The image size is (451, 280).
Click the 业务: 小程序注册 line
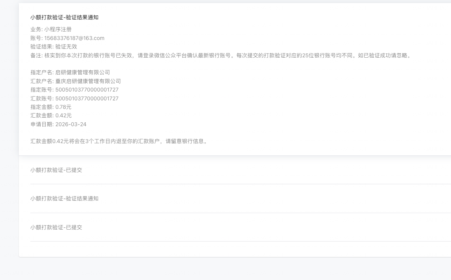[51, 29]
